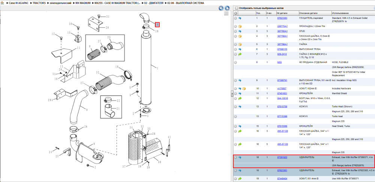The height and width of the screenshot is (182, 375).
Task: Open the NSS part link
Action: [279, 62]
